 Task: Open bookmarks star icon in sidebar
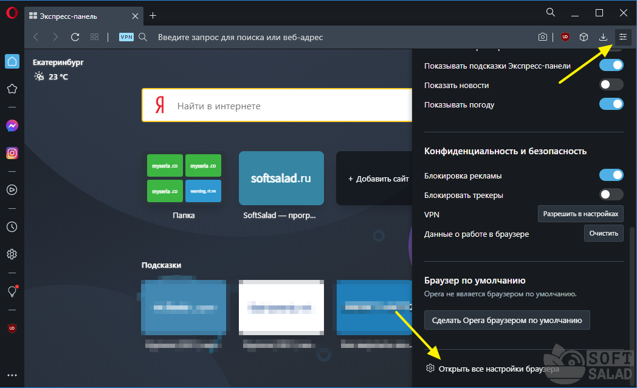[x=12, y=89]
